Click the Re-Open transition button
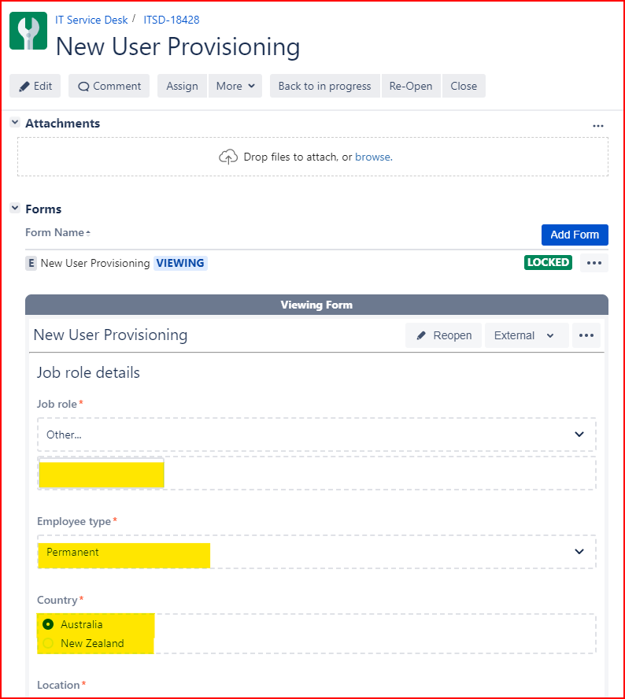 coord(411,86)
